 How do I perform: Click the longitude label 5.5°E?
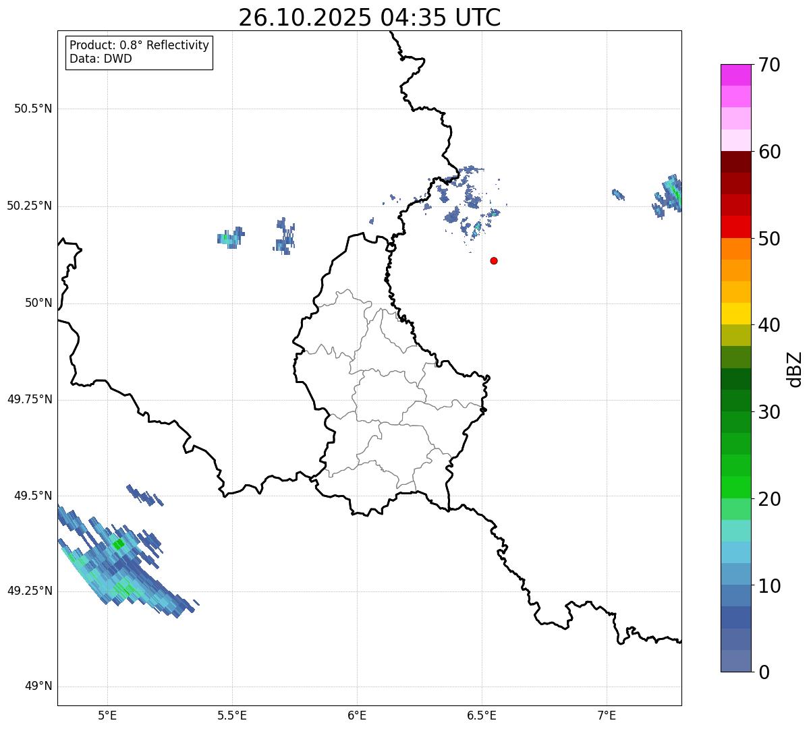(x=232, y=715)
